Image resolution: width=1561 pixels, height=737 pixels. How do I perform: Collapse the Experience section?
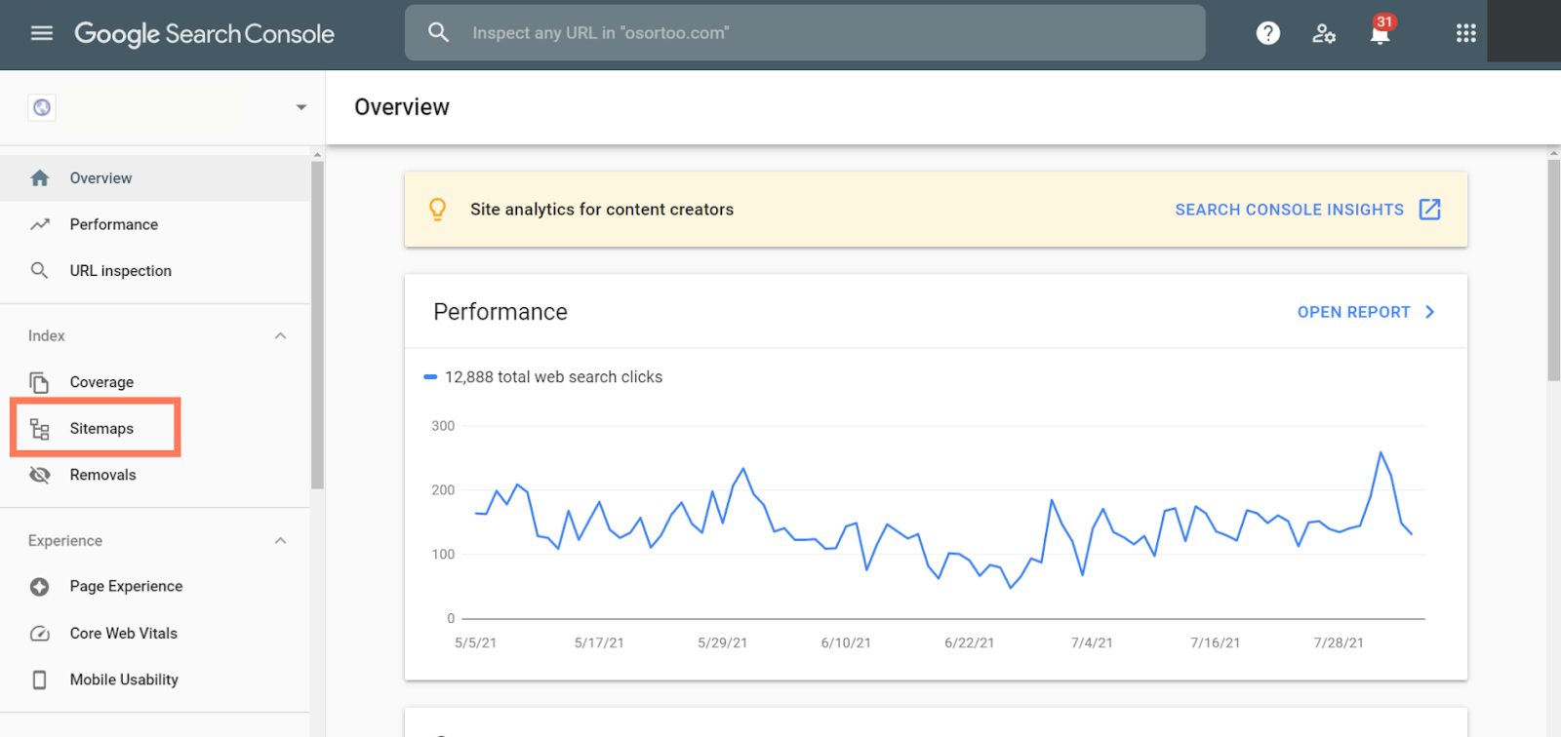tap(280, 541)
